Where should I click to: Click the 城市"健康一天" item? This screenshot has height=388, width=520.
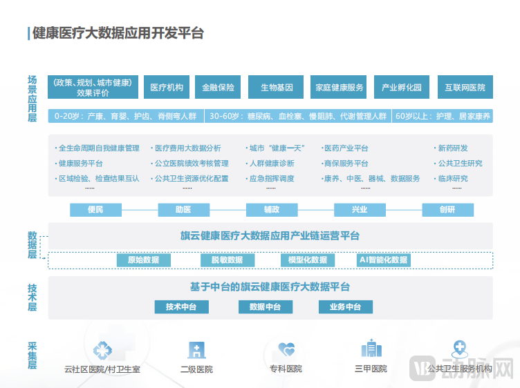pyautogui.click(x=275, y=148)
